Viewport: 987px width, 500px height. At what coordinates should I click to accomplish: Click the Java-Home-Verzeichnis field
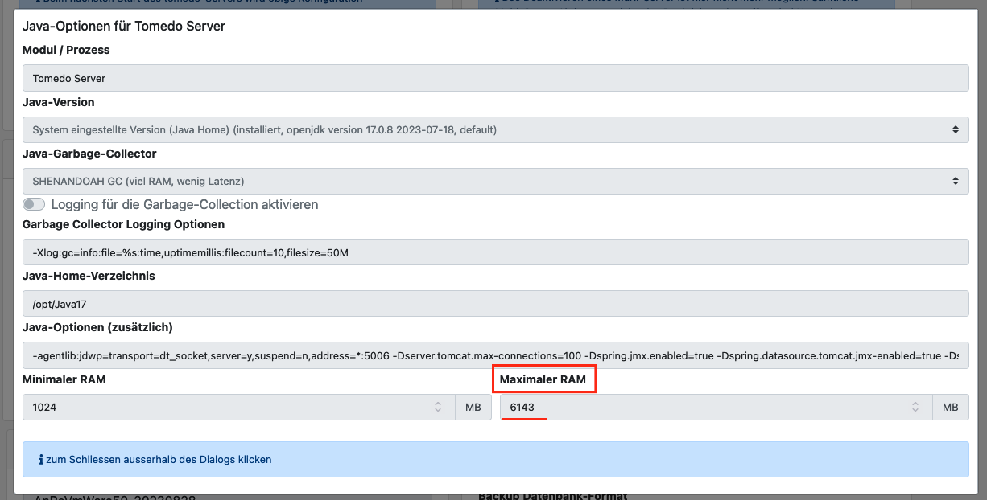495,303
